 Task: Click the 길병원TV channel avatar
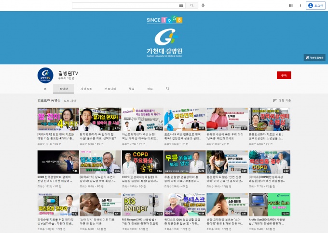pyautogui.click(x=46, y=75)
